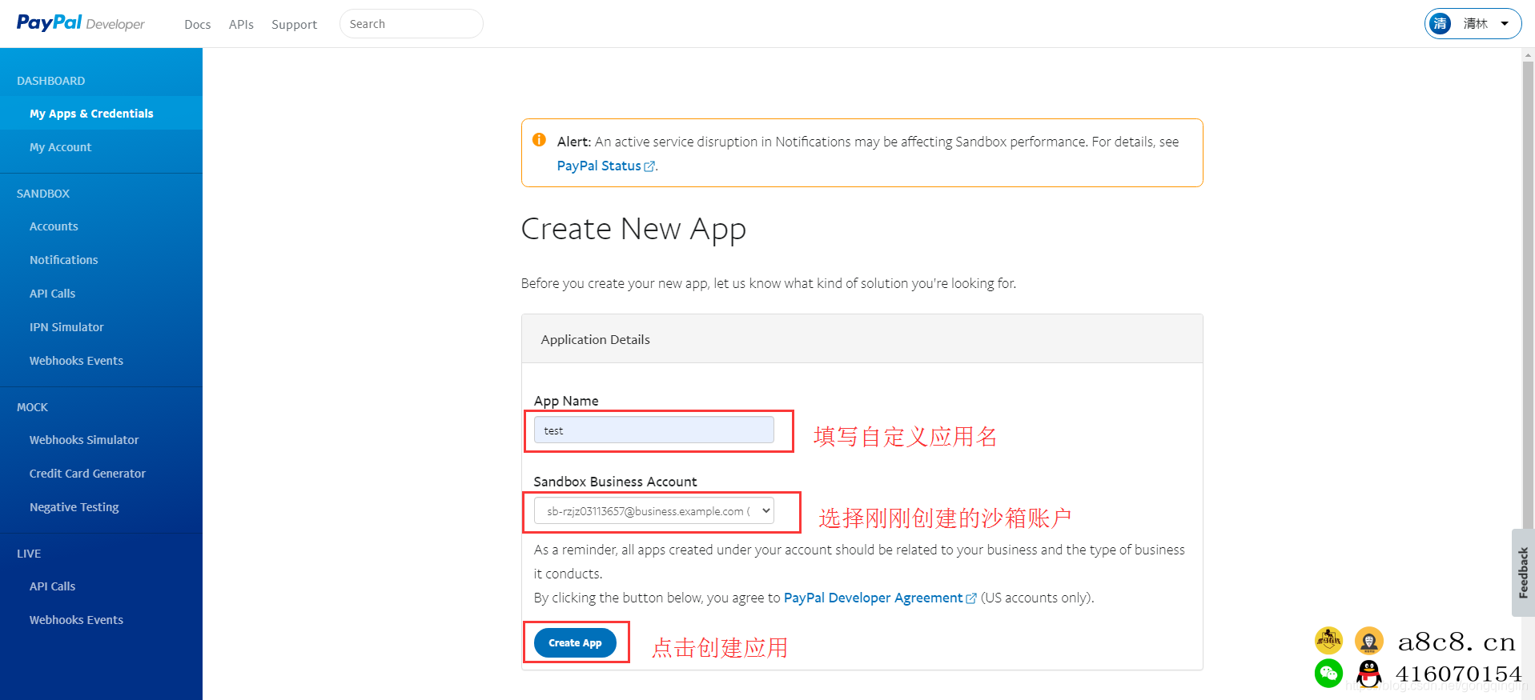Click external link icon beside Developer Agreement
This screenshot has width=1535, height=700.
[971, 598]
